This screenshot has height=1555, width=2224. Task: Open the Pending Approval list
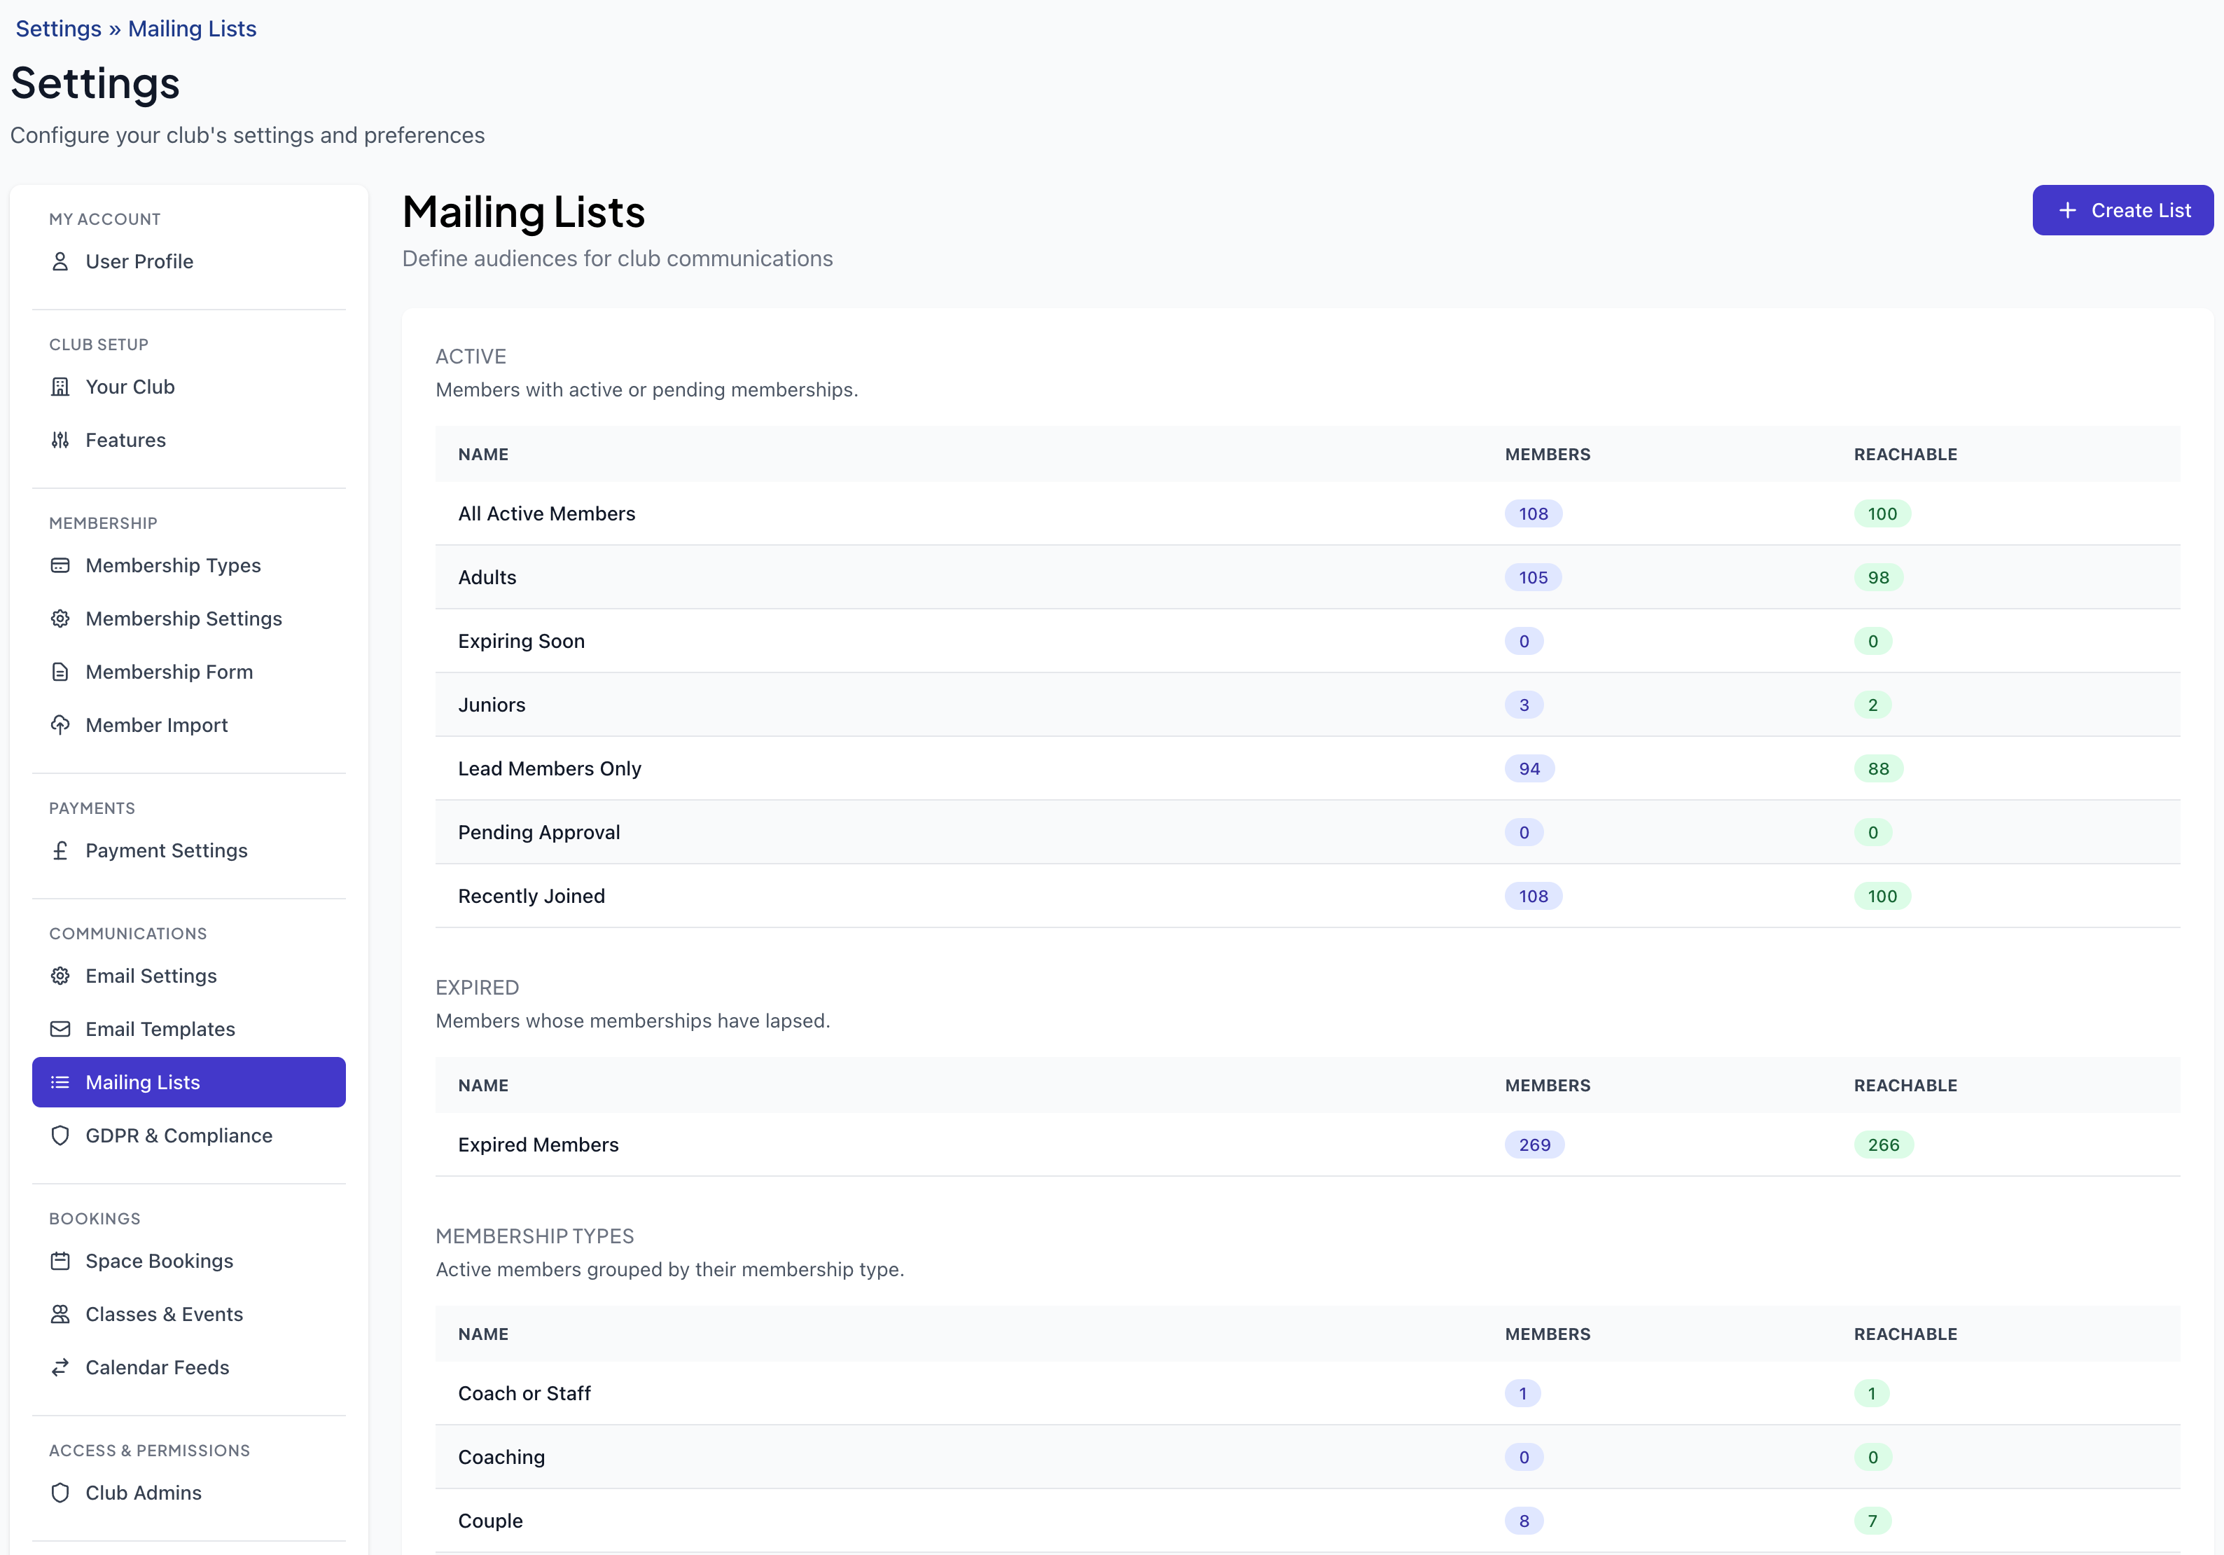pos(1307,832)
